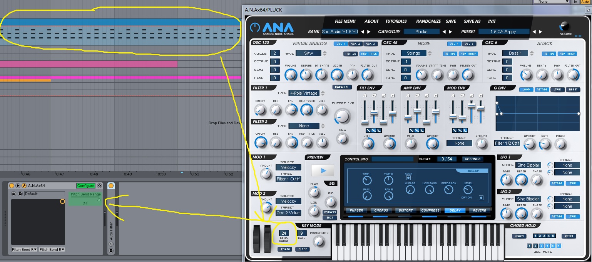This screenshot has width=592, height=262.
Task: Open the A.N.Ax64 plug-in window wrench icon
Action: [x=24, y=185]
